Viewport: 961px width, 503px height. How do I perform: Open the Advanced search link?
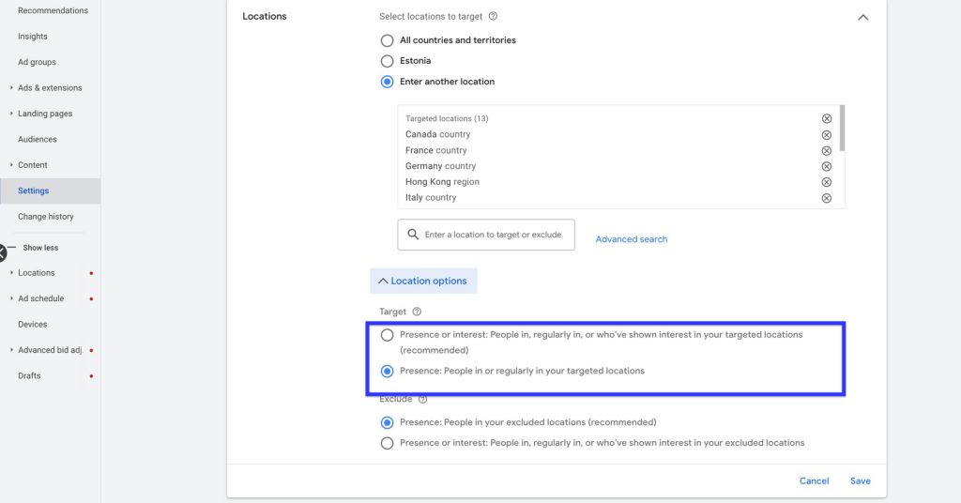pos(632,239)
